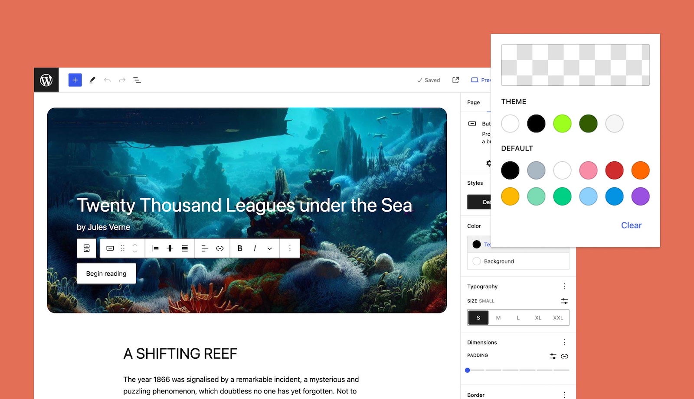Open the Dimensions options three-dot menu
The height and width of the screenshot is (399, 694).
564,342
